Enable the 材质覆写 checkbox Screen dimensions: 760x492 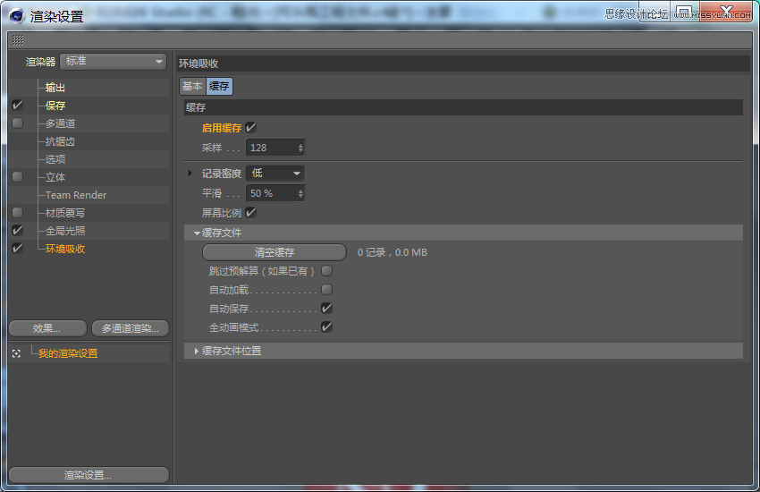tap(18, 212)
